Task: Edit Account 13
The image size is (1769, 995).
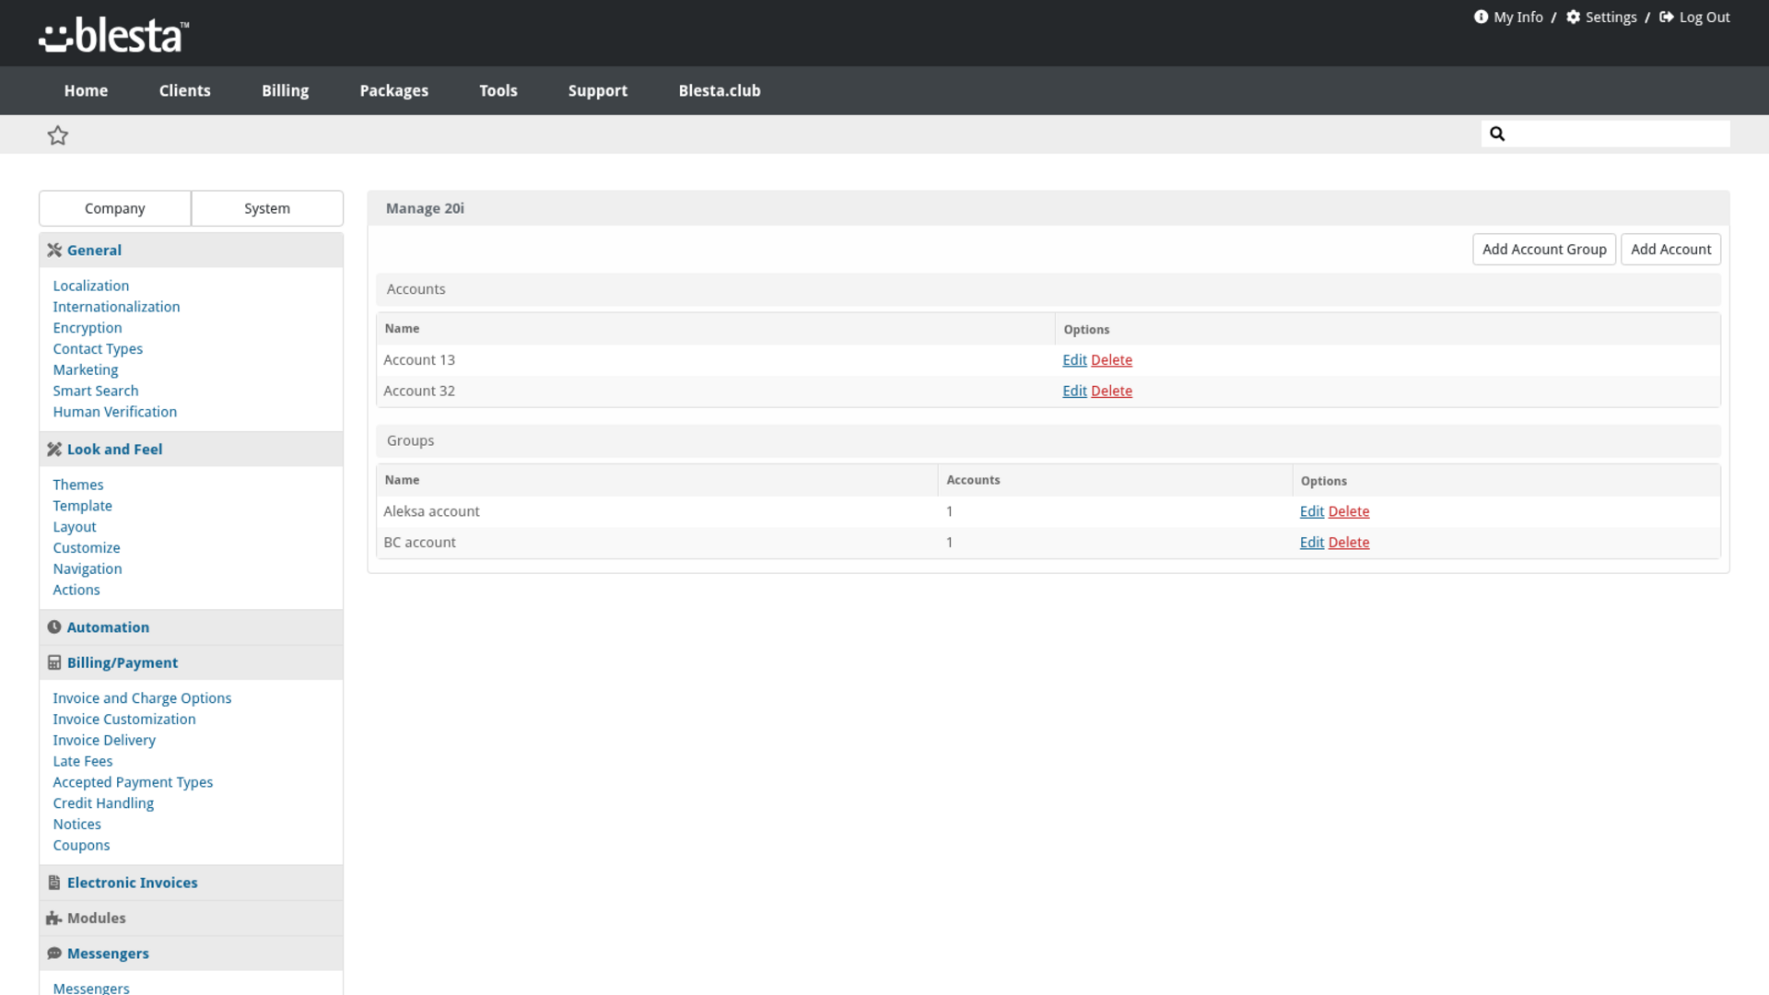Action: click(x=1074, y=360)
